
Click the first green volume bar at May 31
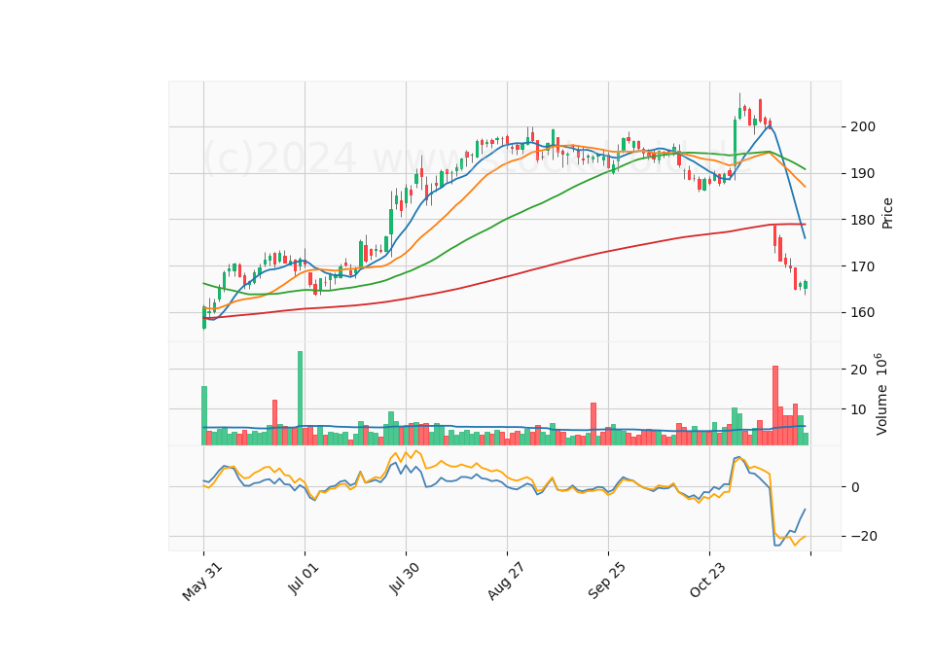[x=204, y=415]
